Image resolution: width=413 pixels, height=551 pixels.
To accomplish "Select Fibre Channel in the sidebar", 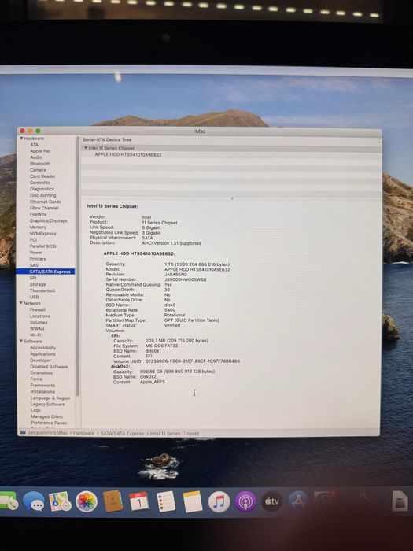I will pyautogui.click(x=44, y=208).
